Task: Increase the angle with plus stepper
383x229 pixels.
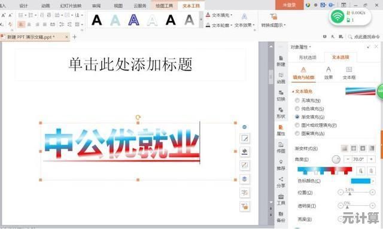Action: coord(371,160)
